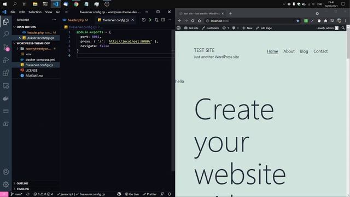The width and height of the screenshot is (350, 197).
Task: Run the file using the play icon
Action: pos(150,20)
